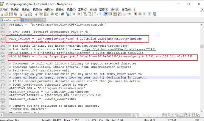Click the Synchronize Horizontal Scrolling icon

click(x=90, y=14)
